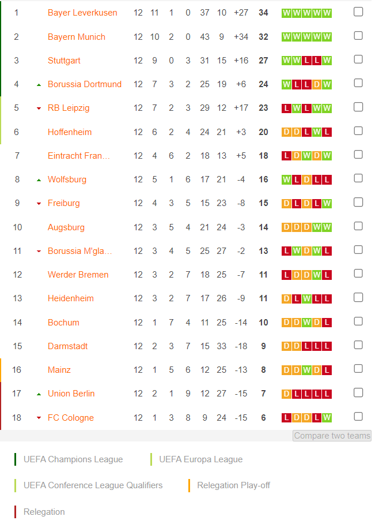Click the UEFA Champions League legend entry

[x=73, y=459]
